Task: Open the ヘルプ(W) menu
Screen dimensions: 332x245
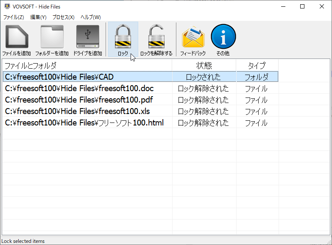Action: pos(90,17)
